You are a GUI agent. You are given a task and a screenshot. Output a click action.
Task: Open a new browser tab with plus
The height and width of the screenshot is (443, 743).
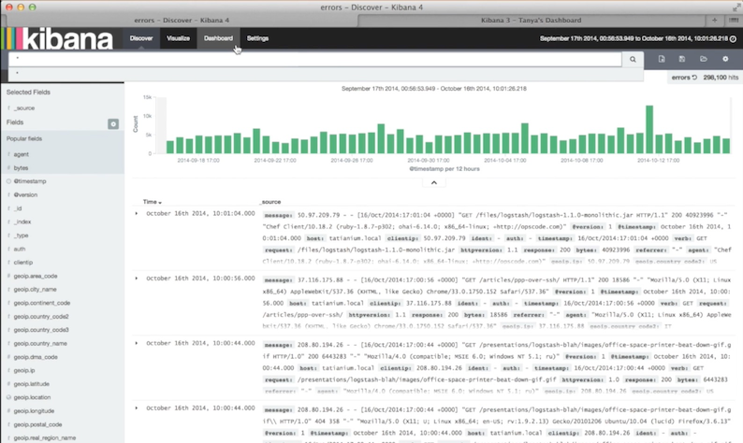click(x=715, y=21)
